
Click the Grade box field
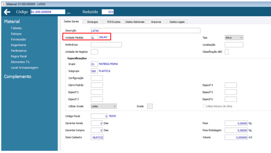point(150,106)
